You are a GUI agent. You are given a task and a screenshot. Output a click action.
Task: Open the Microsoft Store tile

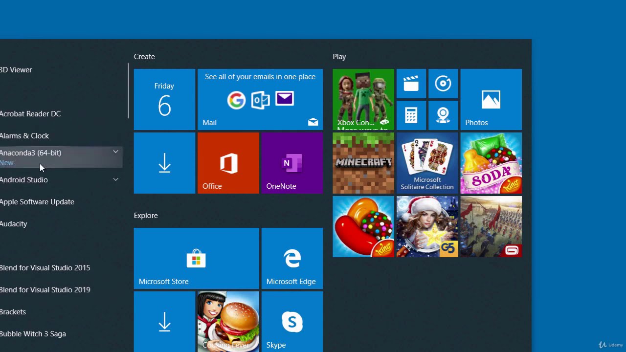(x=197, y=258)
